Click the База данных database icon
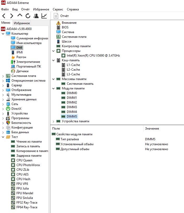 [x=8, y=132]
